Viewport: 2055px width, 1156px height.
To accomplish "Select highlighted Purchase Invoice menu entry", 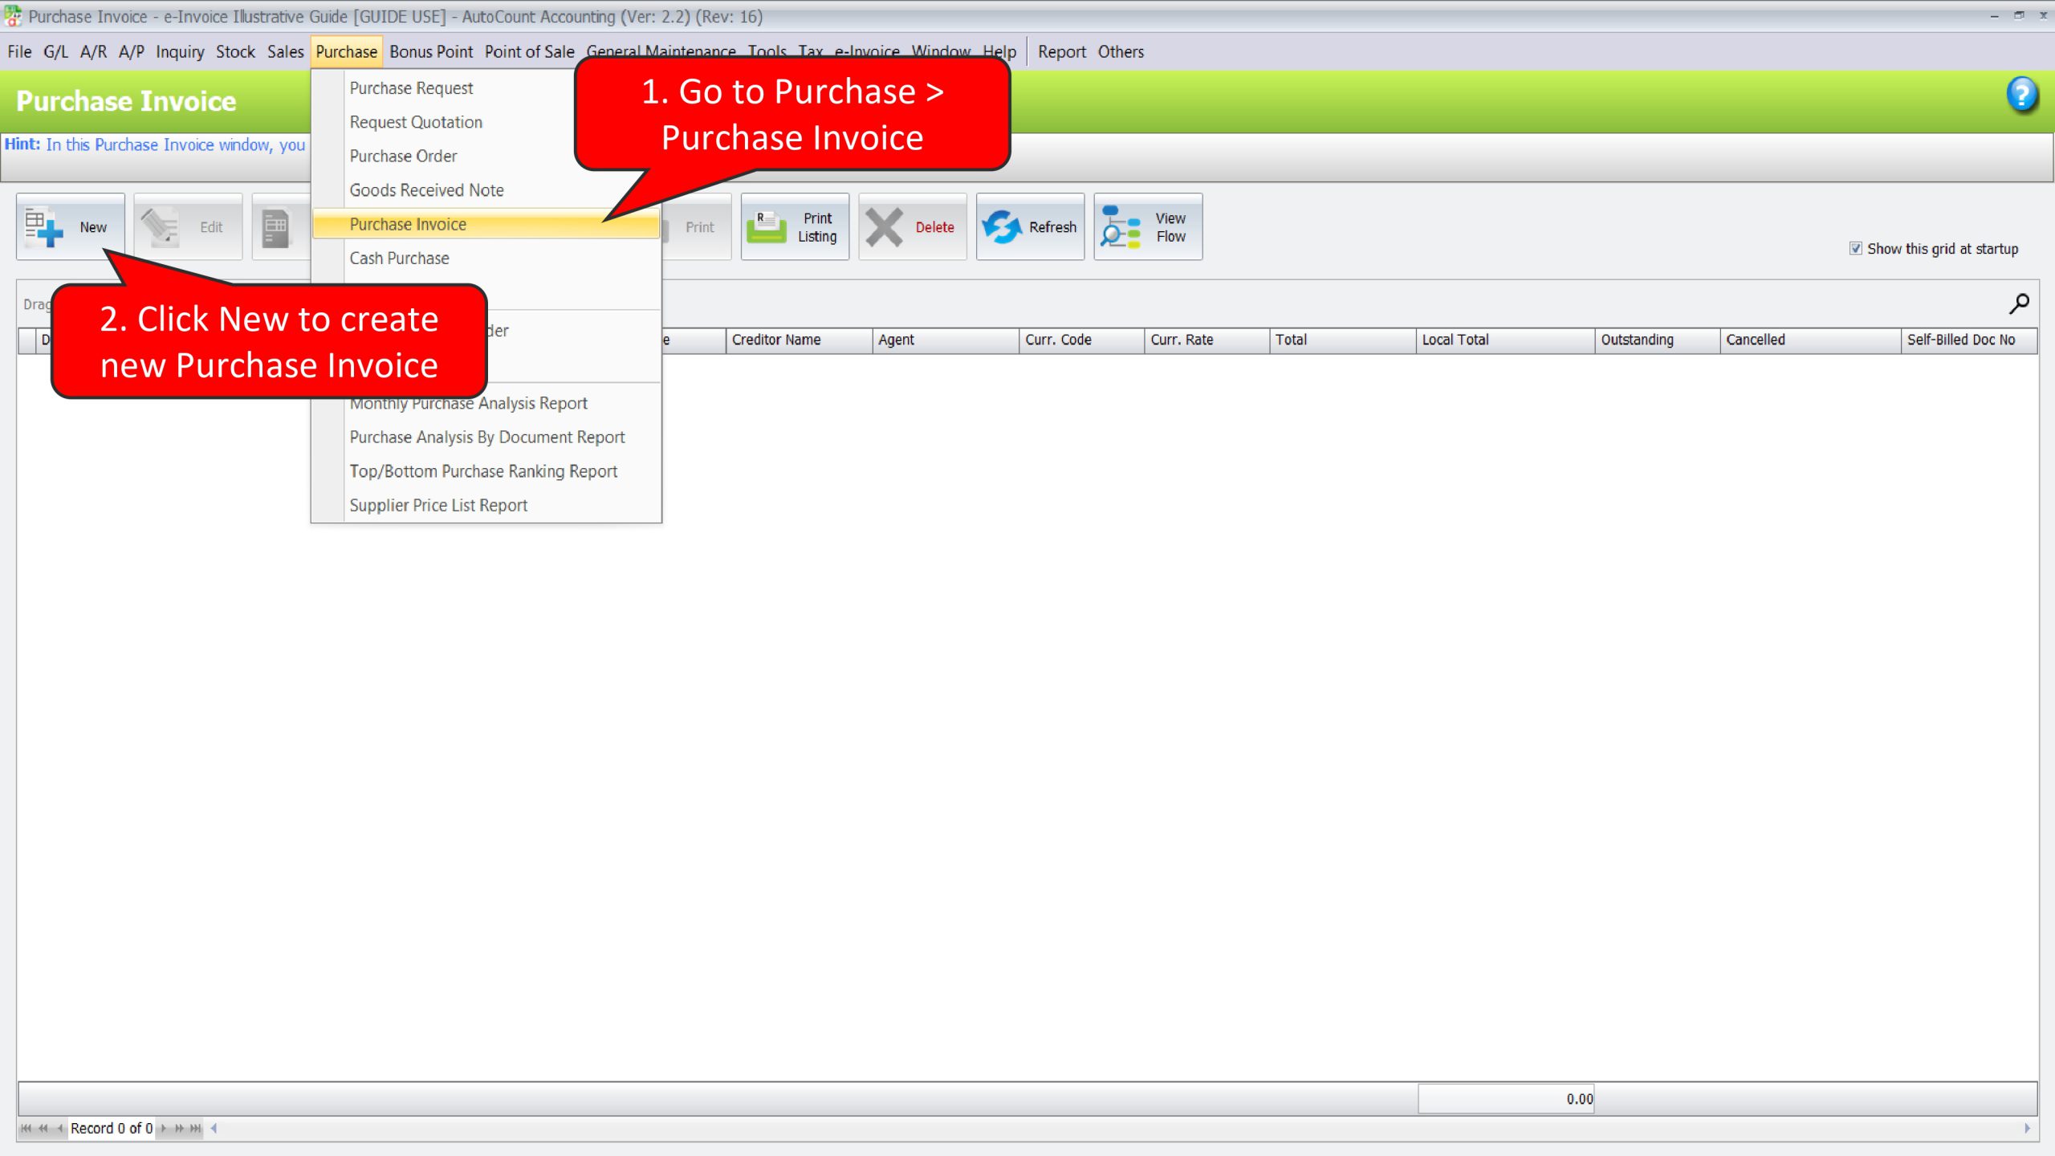I will [x=486, y=224].
